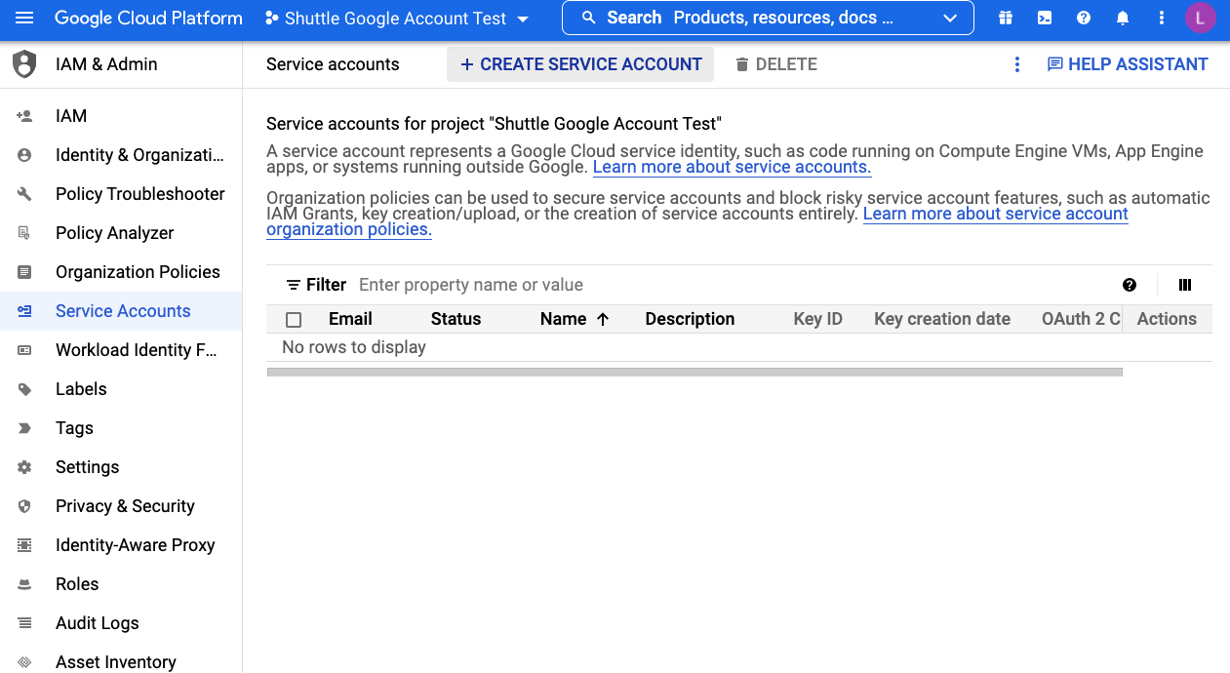The height and width of the screenshot is (673, 1230).
Task: Click the Service Accounts sidebar icon
Action: pos(24,311)
